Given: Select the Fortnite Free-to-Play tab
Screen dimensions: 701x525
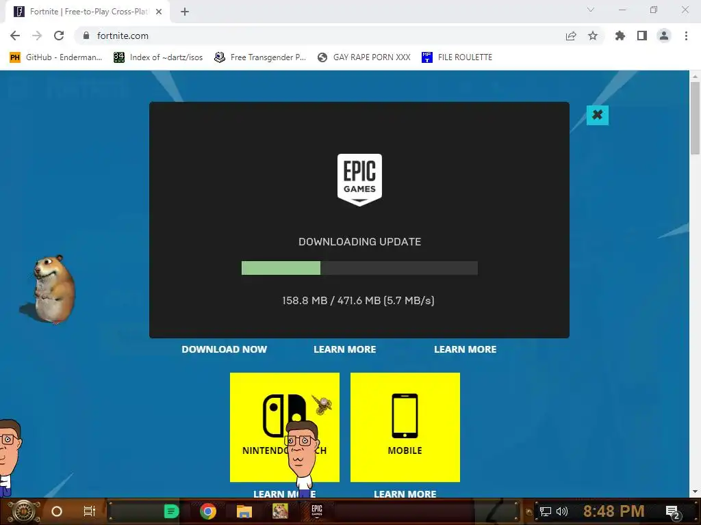Looking at the screenshot, I should coord(88,12).
